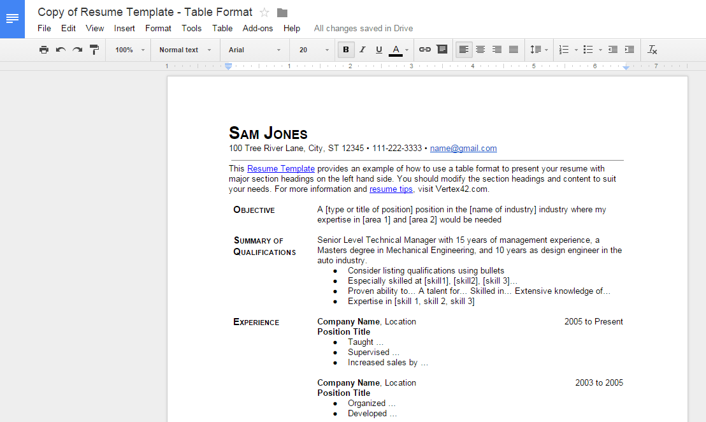Go to Docs home via blue icon
706x422 pixels.
[x=12, y=19]
